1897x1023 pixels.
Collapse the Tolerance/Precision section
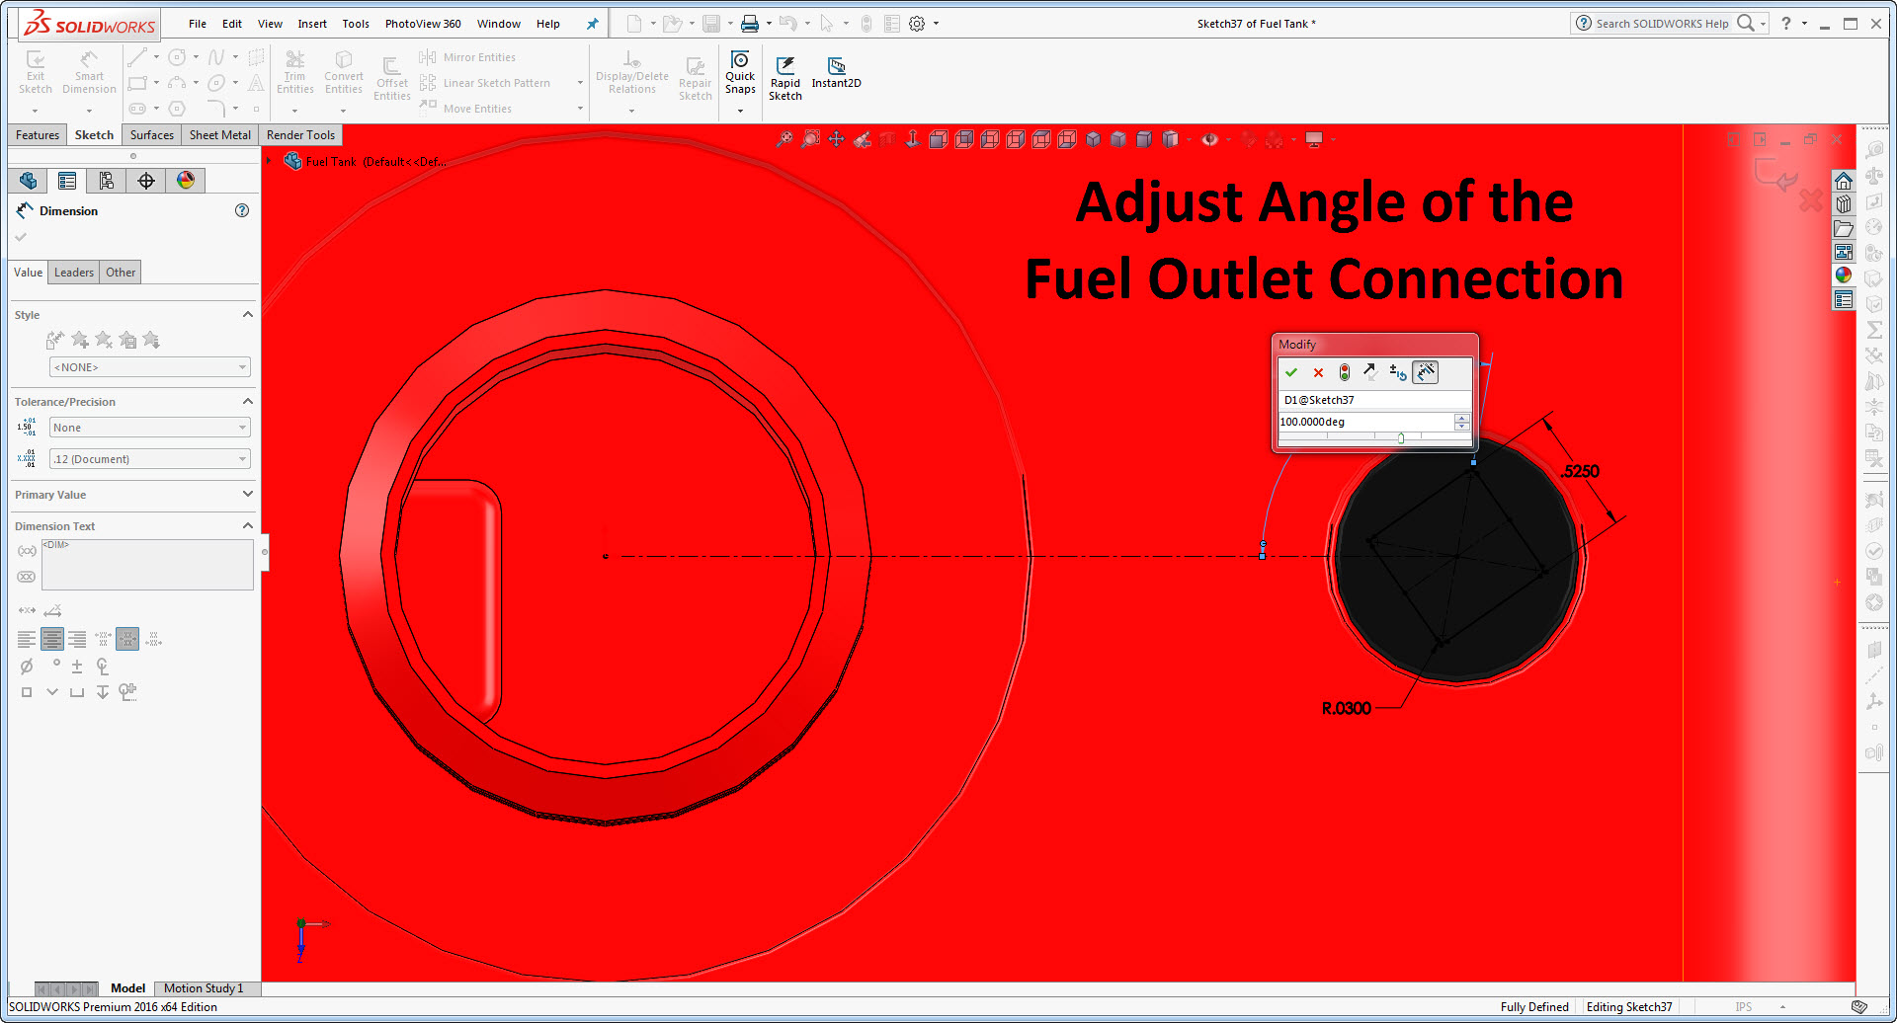(248, 402)
